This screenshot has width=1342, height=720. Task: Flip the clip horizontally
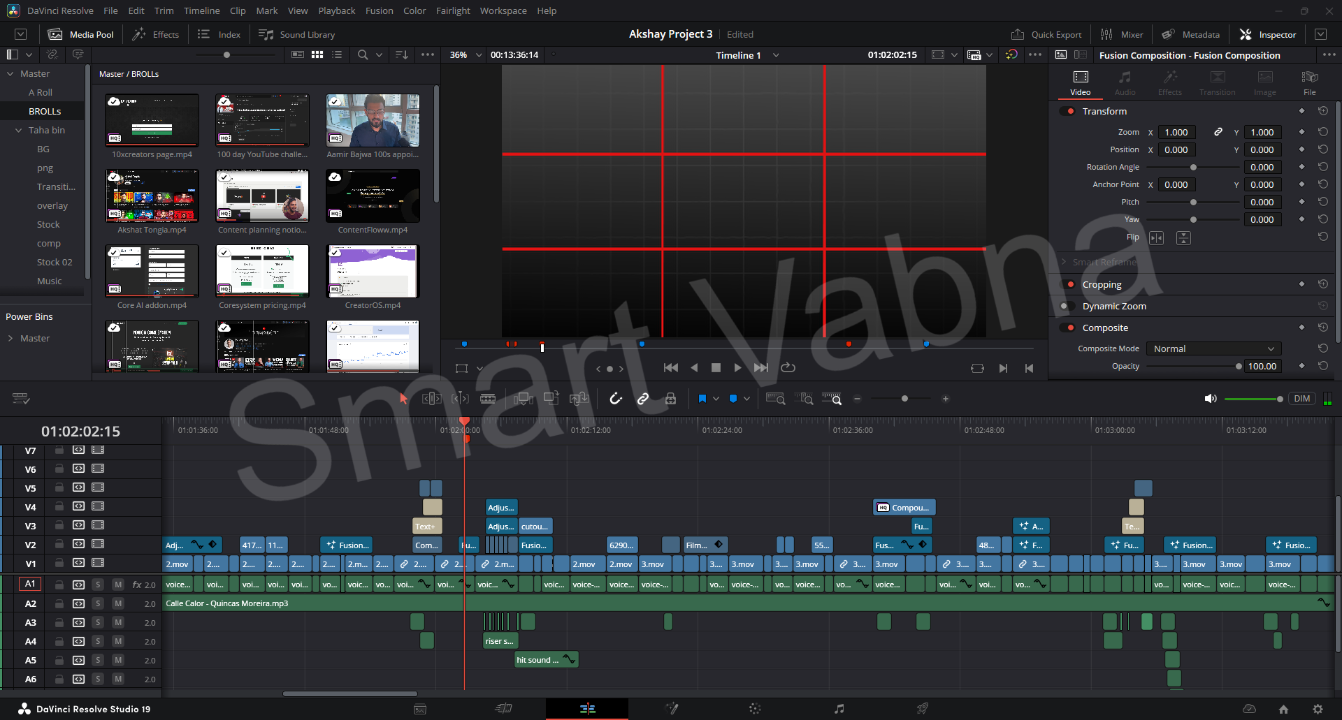point(1157,238)
